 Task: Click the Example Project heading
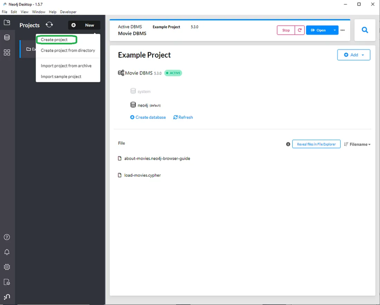144,55
